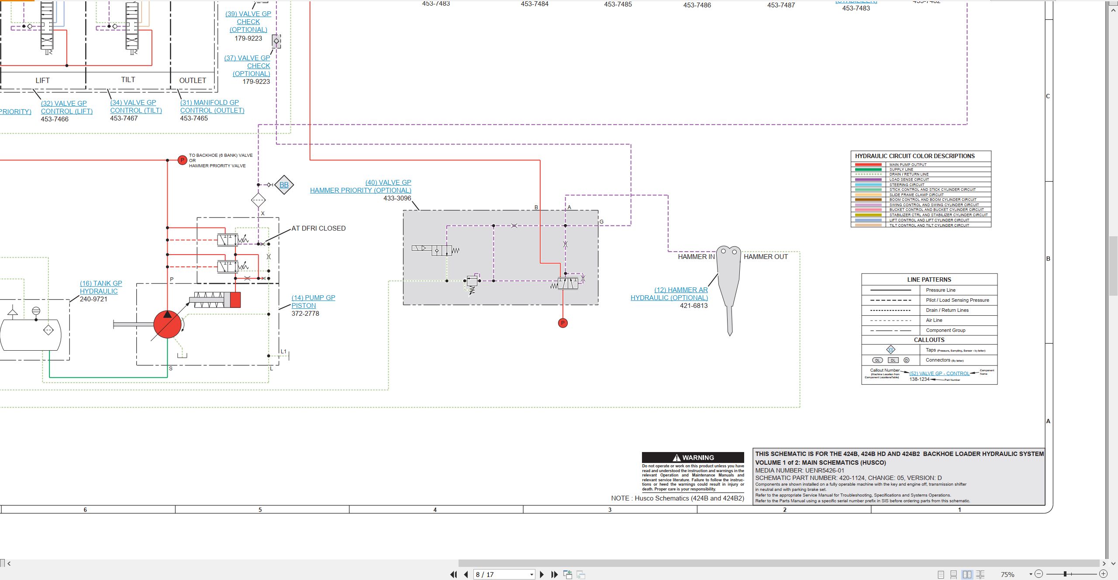Screen dimensions: 1118x580
Task: Click the hydraulic hammer symbol
Action: tap(729, 290)
